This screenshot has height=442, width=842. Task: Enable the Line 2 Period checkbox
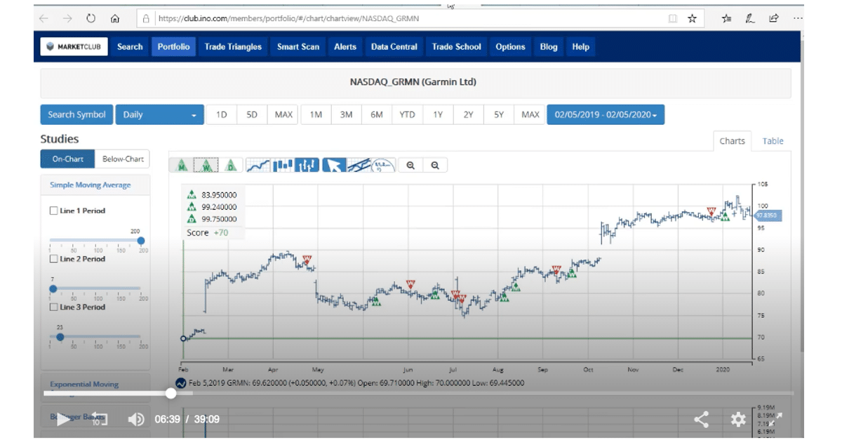pos(54,259)
